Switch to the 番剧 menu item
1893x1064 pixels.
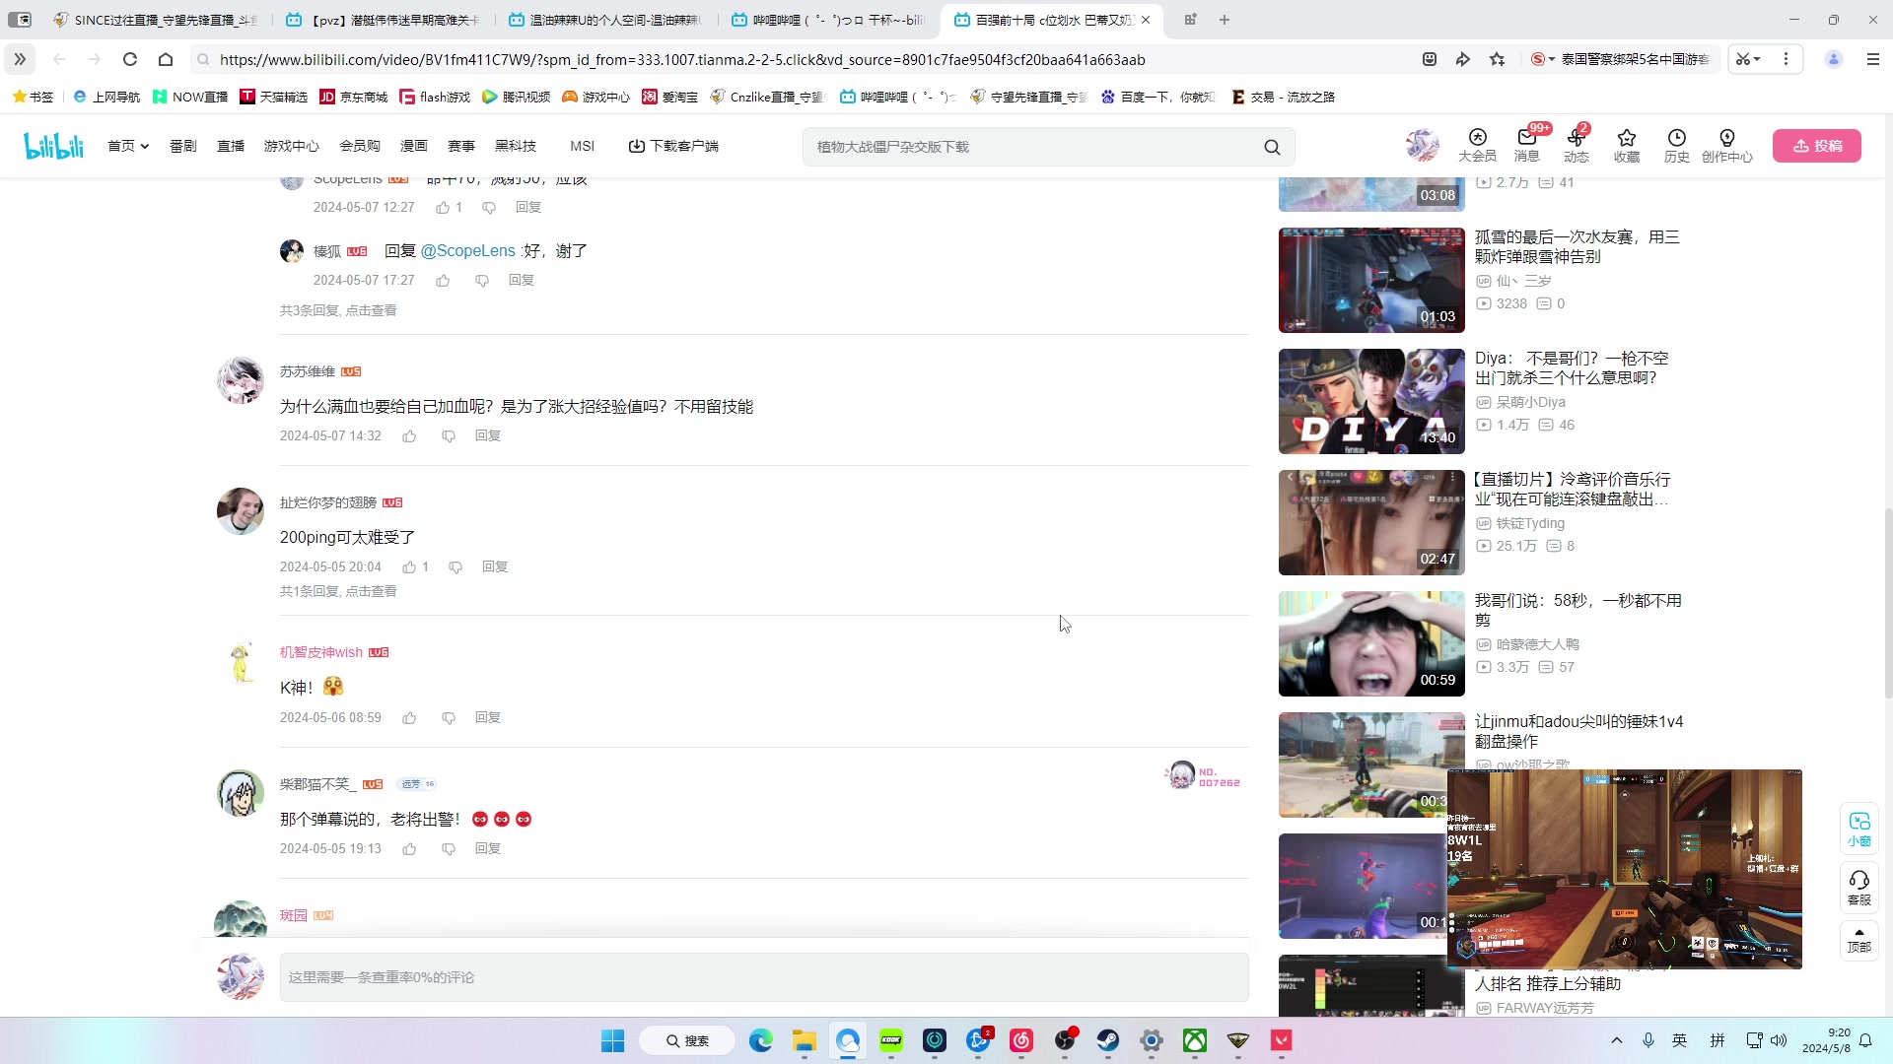click(182, 145)
